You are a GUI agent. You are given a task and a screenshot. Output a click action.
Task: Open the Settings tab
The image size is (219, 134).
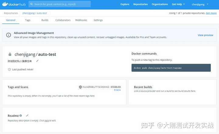[98, 20]
